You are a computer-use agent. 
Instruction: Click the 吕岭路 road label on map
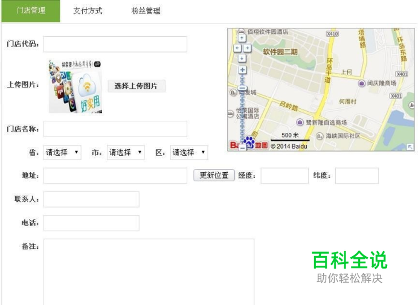[x=289, y=106]
